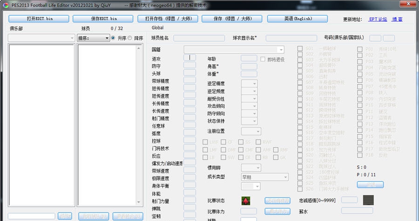Open the 逆足频度 dropdown
Viewport: 419px width, 221px height.
click(249, 91)
